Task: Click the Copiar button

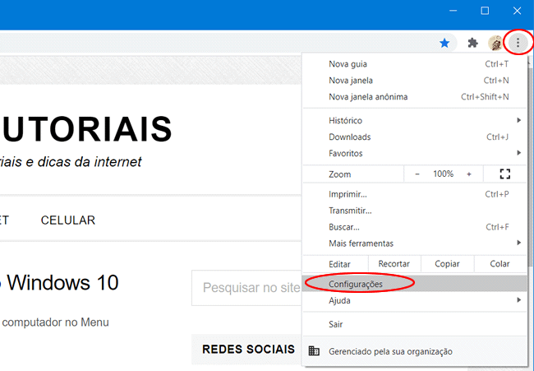Action: click(x=447, y=264)
